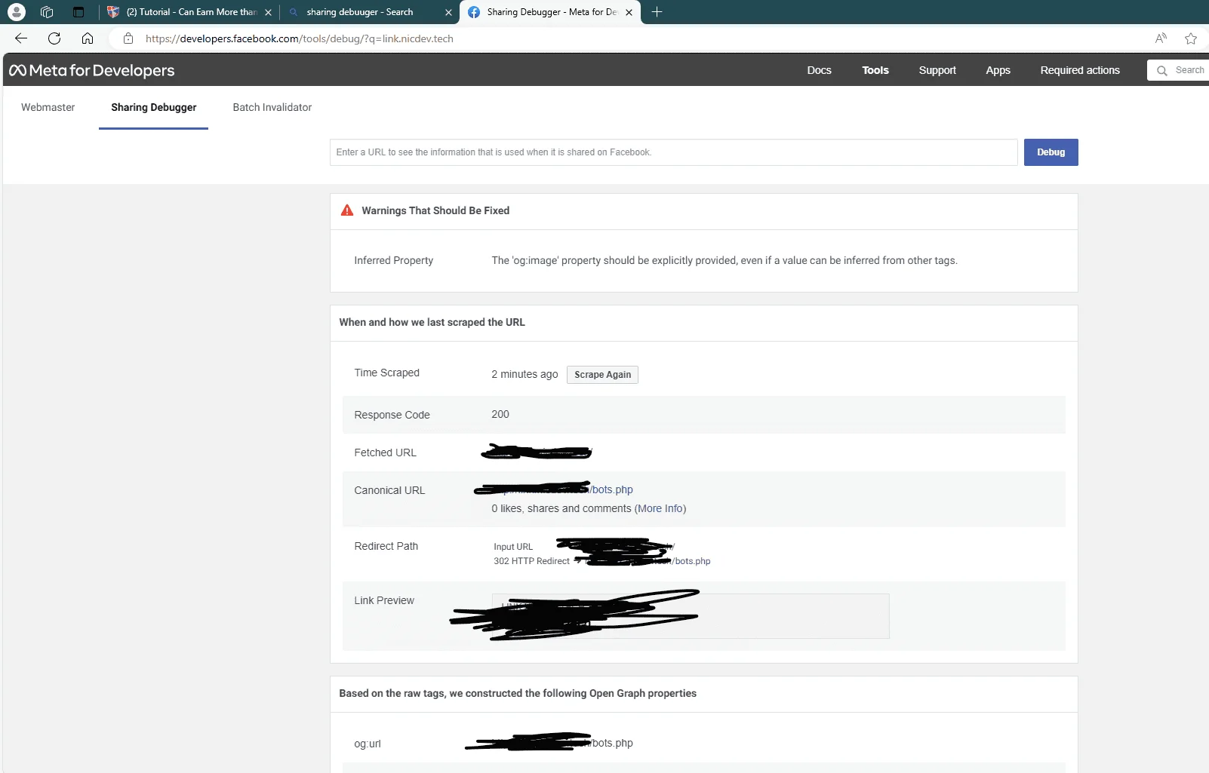Open the Apps menu item

click(x=998, y=70)
